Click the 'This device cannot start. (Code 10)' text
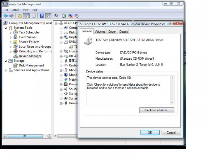The image size is (210, 157). coord(109,78)
